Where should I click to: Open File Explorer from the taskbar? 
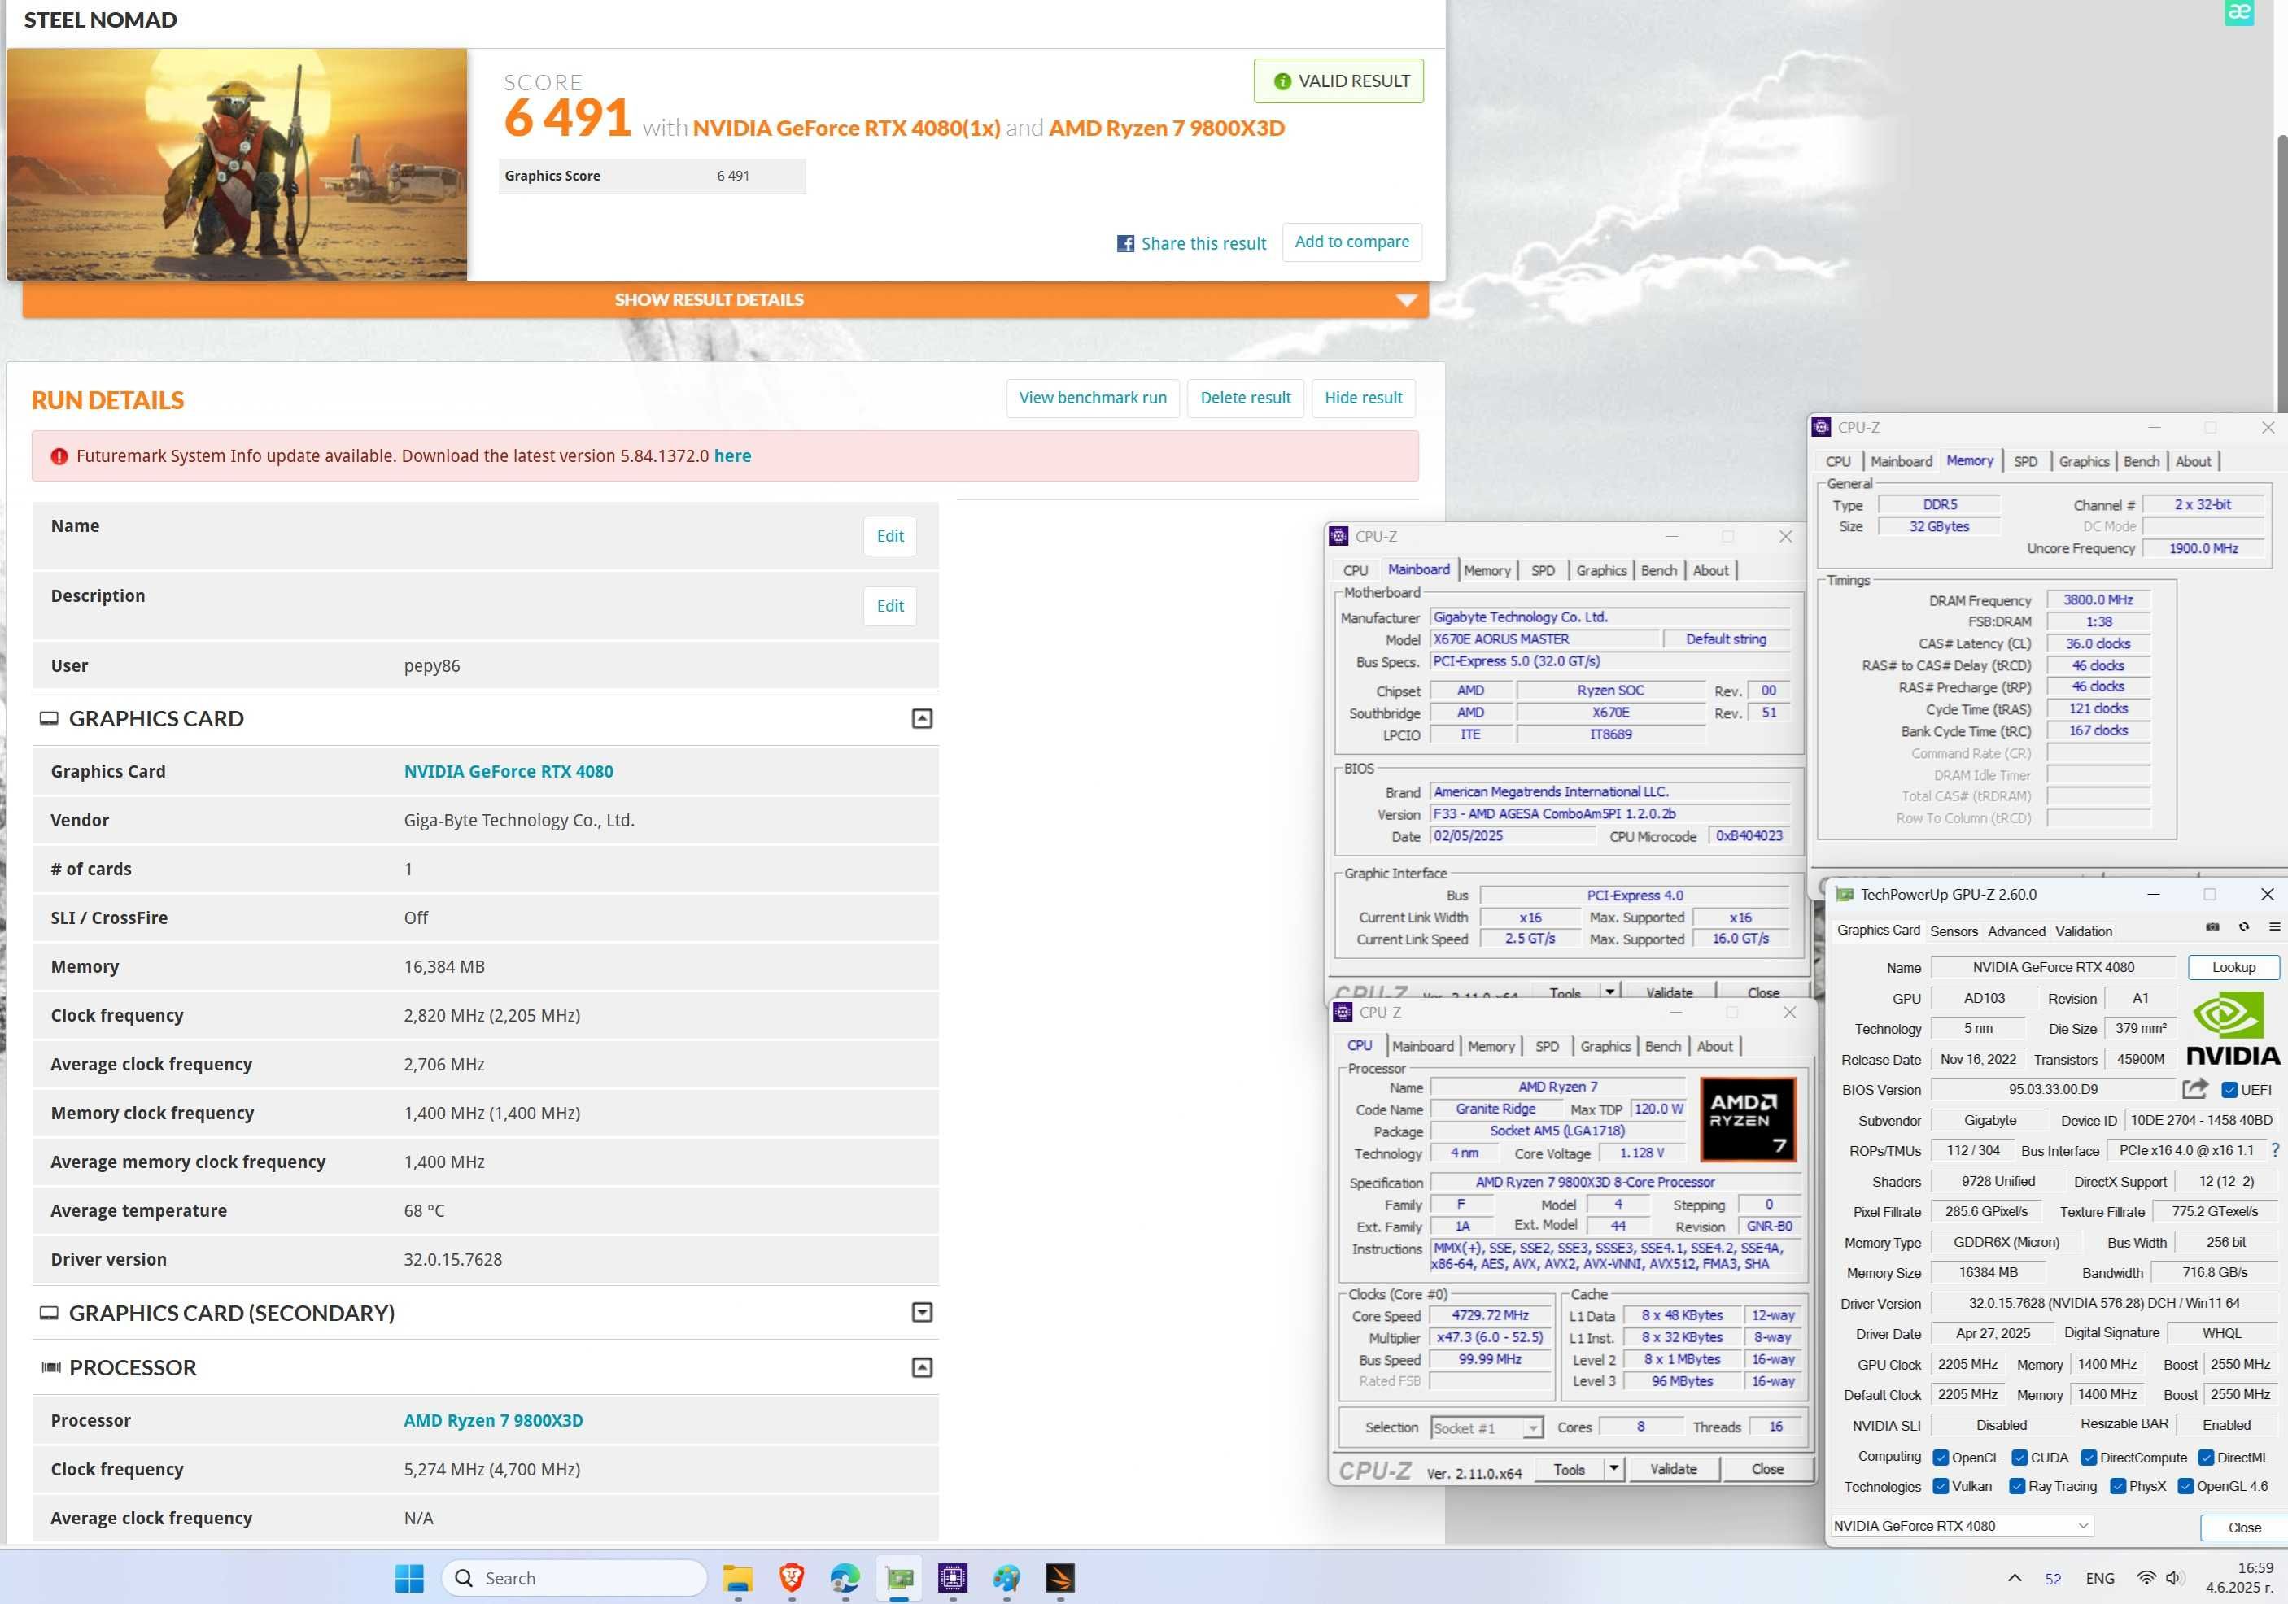coord(737,1578)
